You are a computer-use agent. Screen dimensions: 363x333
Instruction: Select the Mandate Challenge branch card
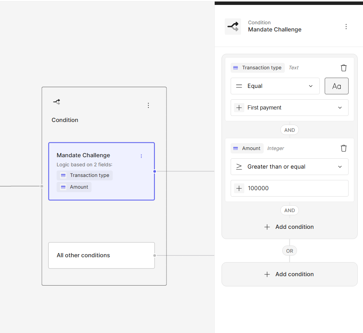(101, 171)
